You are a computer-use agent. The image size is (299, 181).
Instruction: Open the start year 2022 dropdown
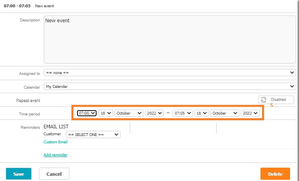[x=155, y=113]
